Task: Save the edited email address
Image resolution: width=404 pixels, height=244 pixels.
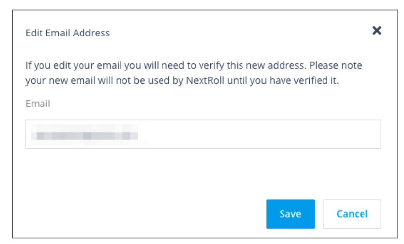Action: click(x=290, y=214)
